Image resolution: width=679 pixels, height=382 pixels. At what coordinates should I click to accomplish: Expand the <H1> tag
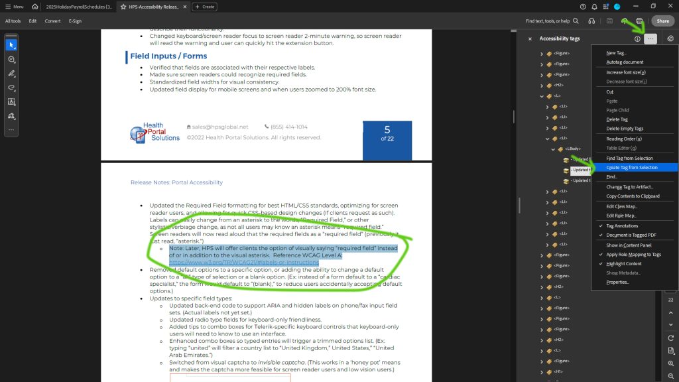(542, 371)
